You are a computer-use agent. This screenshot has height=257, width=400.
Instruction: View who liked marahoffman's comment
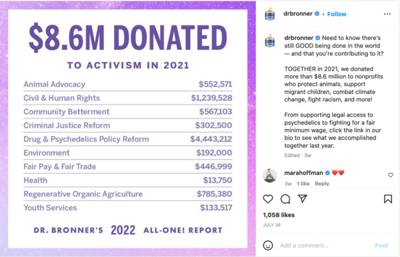303,184
